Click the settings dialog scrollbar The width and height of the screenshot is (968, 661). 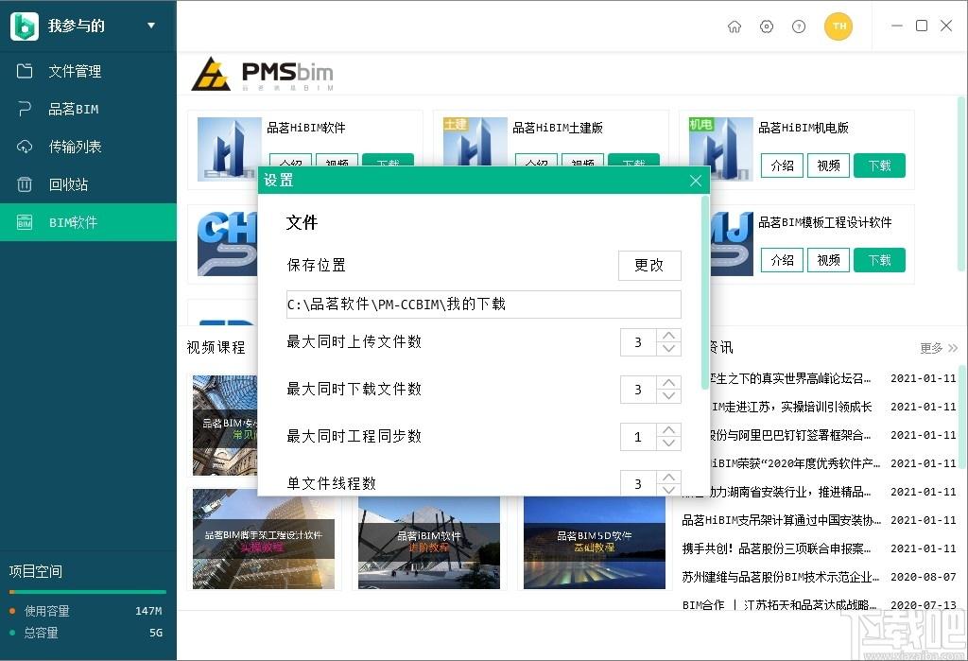(x=704, y=293)
